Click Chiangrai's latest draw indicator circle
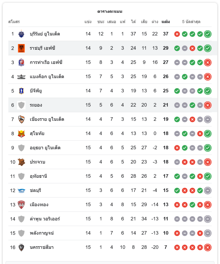220x264 pixels. [208, 119]
